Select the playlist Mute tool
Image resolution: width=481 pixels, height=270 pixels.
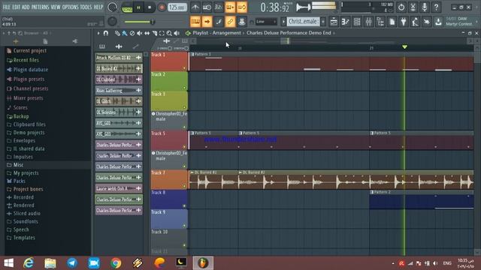pos(139,33)
